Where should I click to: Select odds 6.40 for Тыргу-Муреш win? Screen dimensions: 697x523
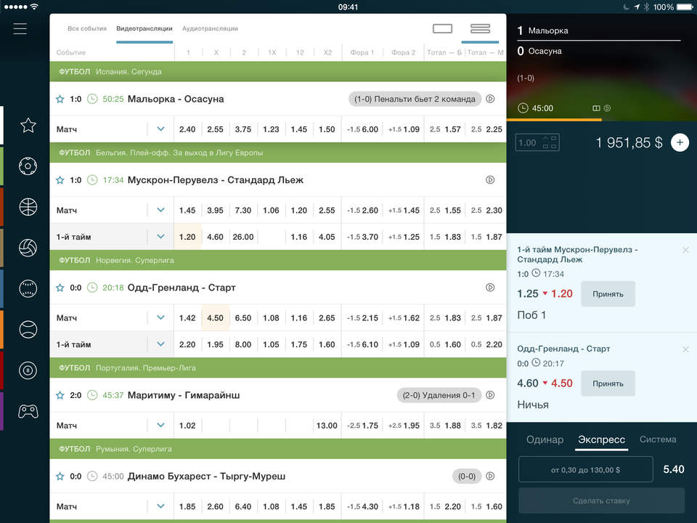click(243, 506)
